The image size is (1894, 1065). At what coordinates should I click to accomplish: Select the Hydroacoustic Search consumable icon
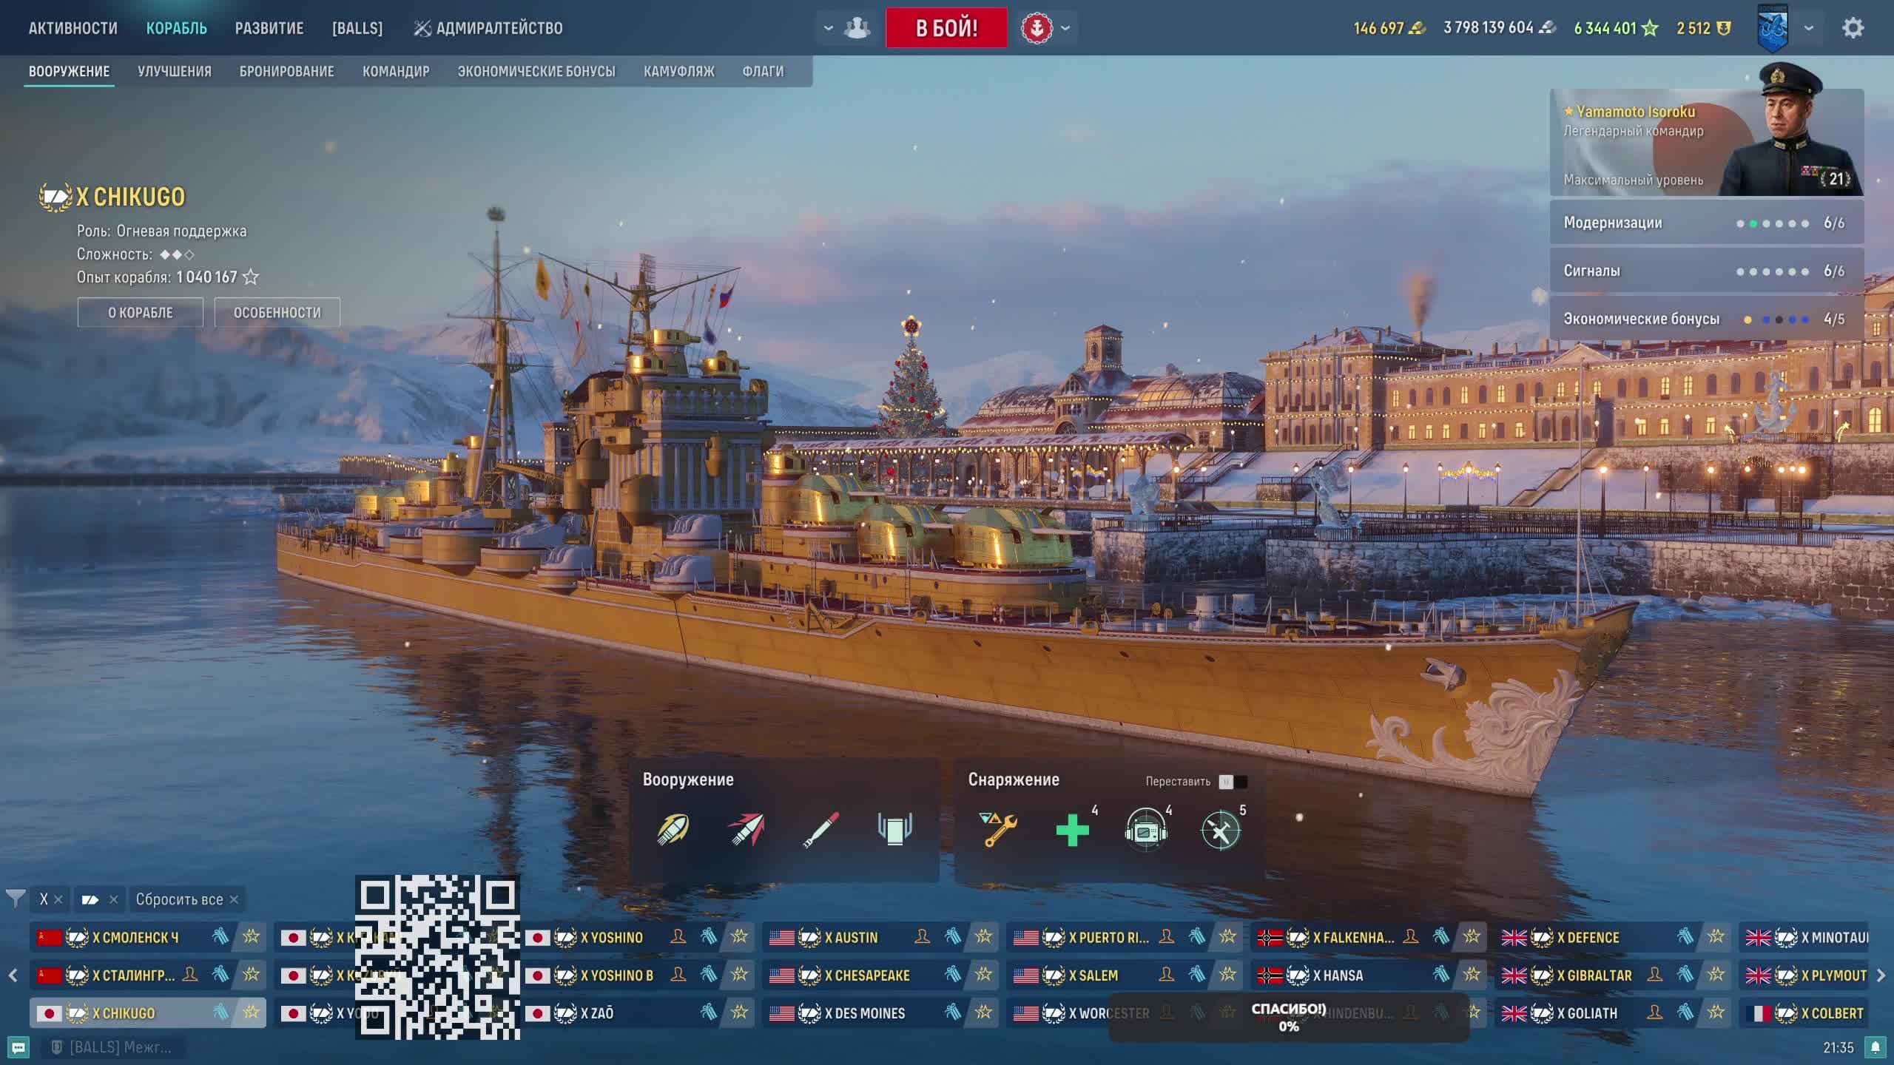[1146, 829]
